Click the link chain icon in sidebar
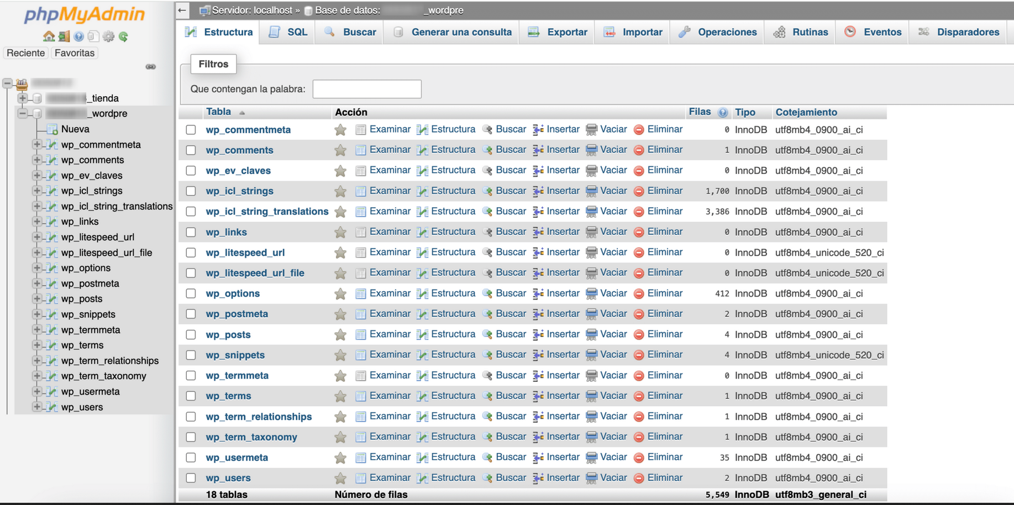Viewport: 1014px width, 505px height. (150, 67)
